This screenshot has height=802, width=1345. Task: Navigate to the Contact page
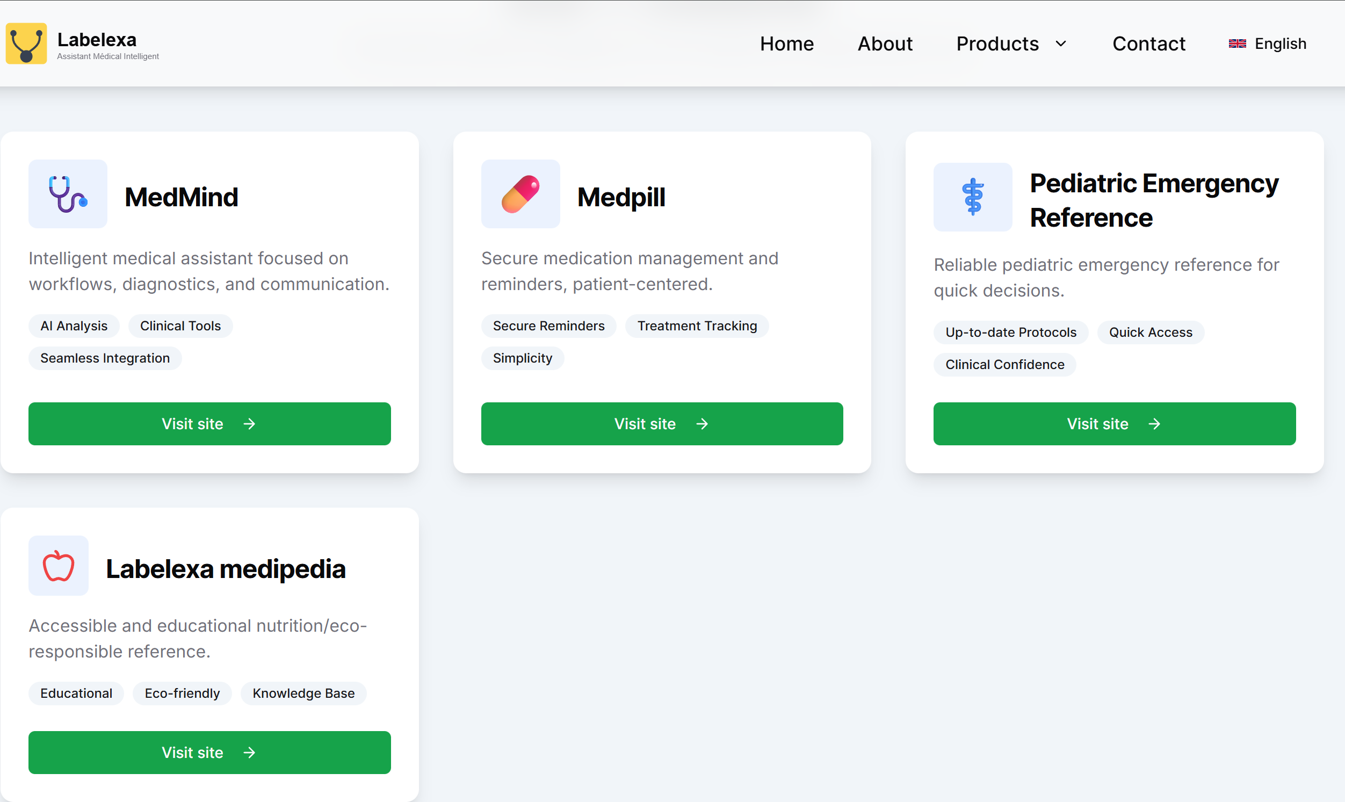tap(1148, 44)
